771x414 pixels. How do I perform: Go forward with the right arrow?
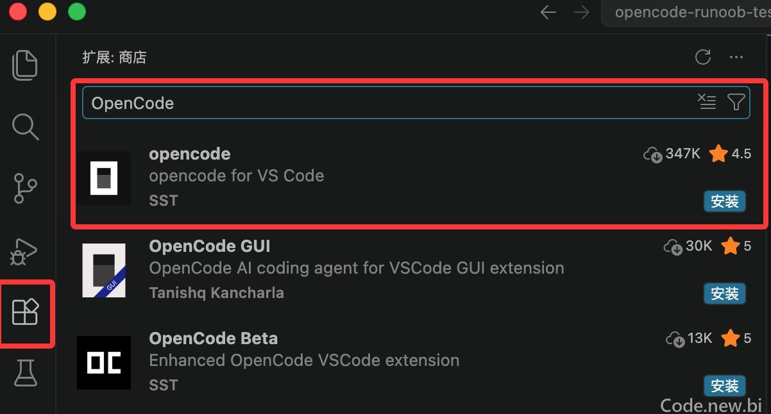point(582,12)
